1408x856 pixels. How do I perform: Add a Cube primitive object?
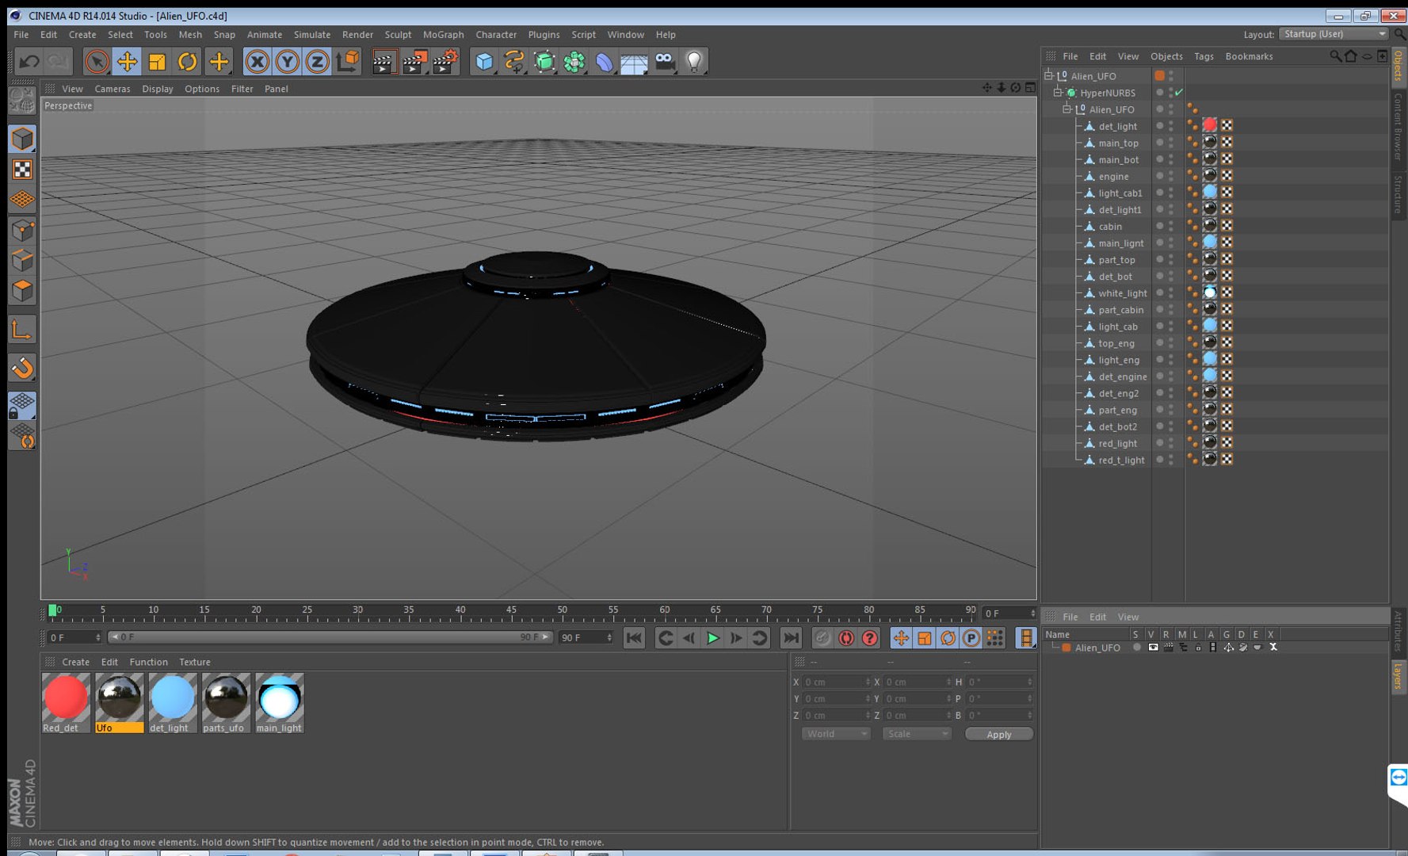click(484, 61)
